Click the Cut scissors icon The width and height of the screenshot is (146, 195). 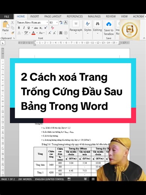[x=12, y=22]
